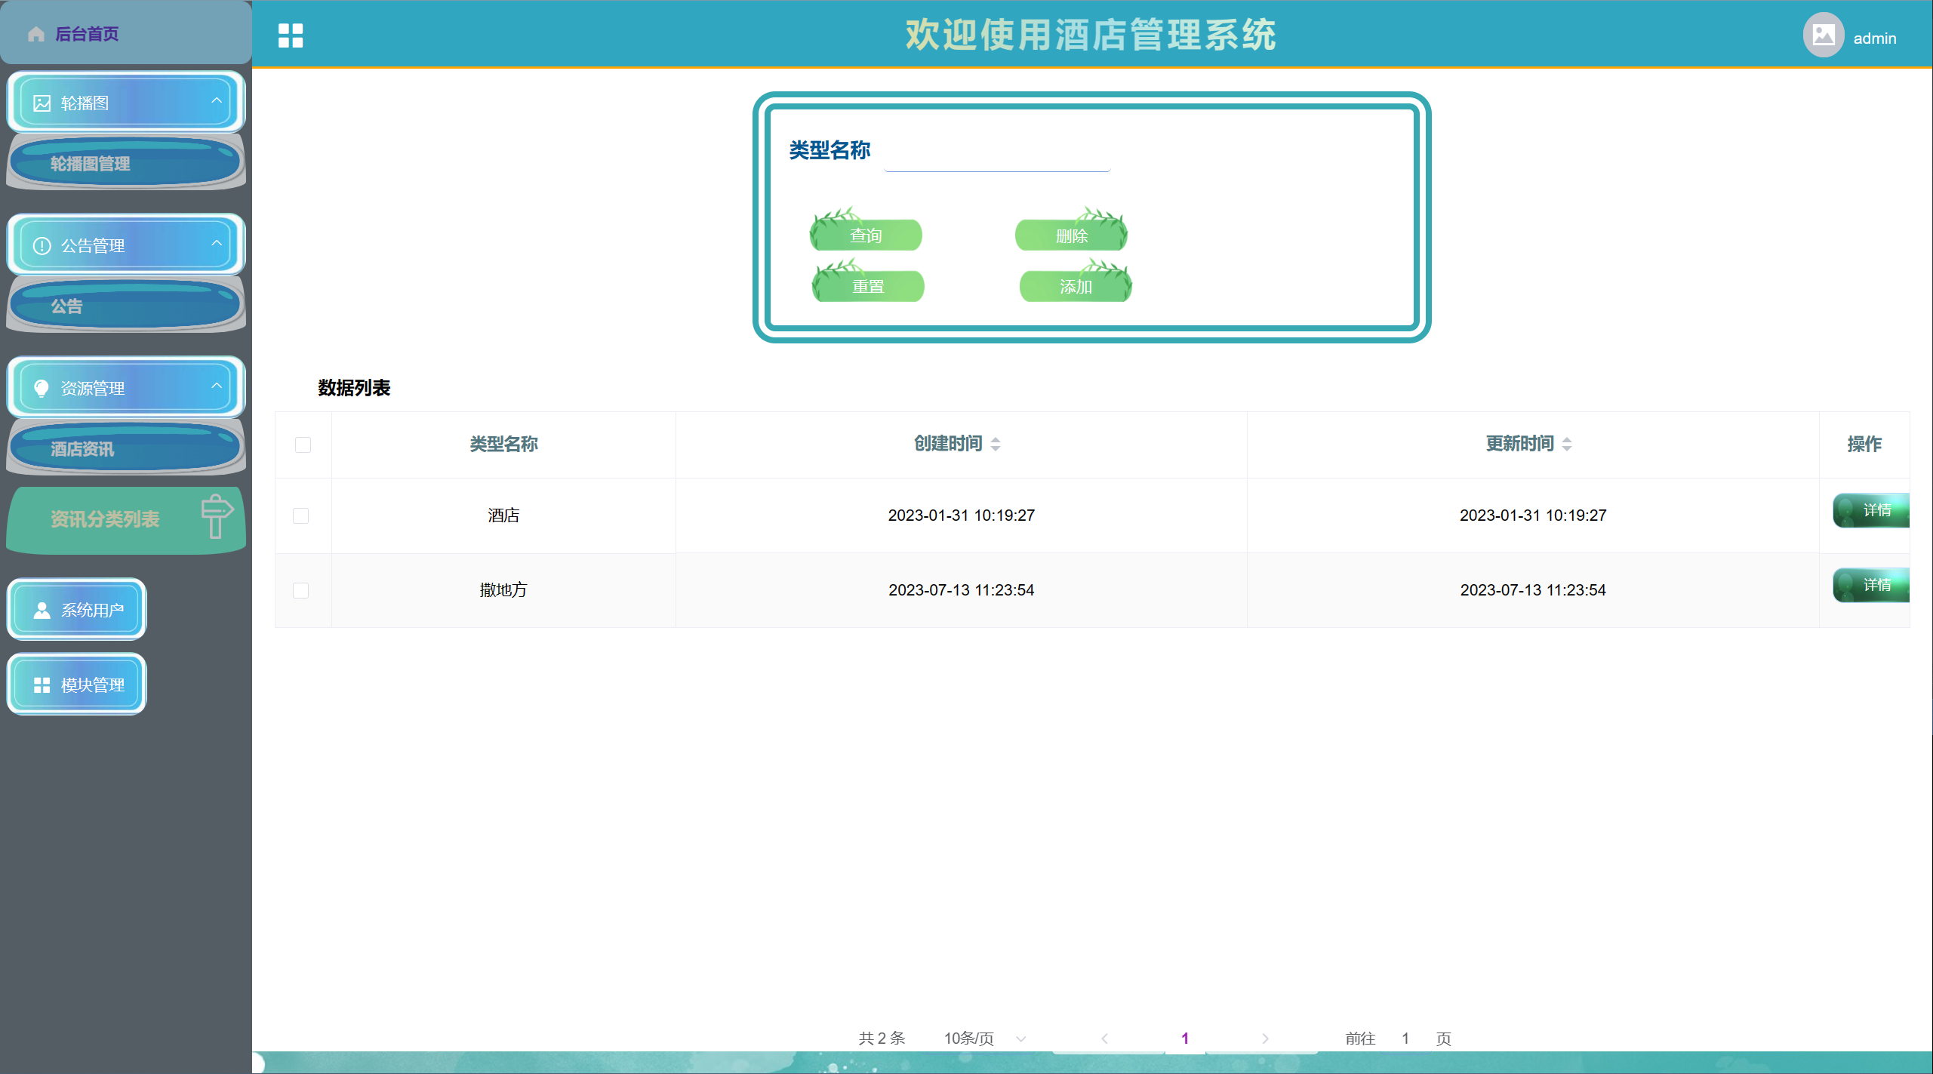Viewport: 1933px width, 1074px height.
Task: Click the grid icon on 模块管理
Action: [42, 685]
